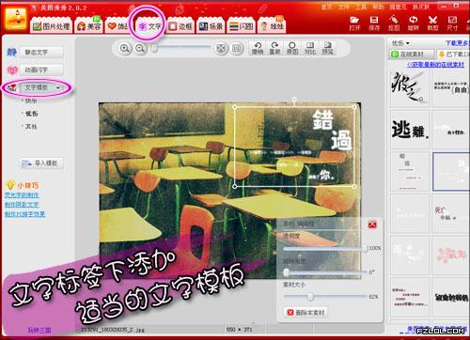Screen dimensions: 470x340
Task: Click the 导入模板 button
Action: pos(41,163)
